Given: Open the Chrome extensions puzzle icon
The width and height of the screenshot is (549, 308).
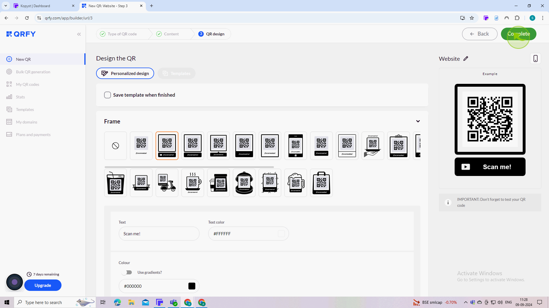Looking at the screenshot, I should 517,18.
